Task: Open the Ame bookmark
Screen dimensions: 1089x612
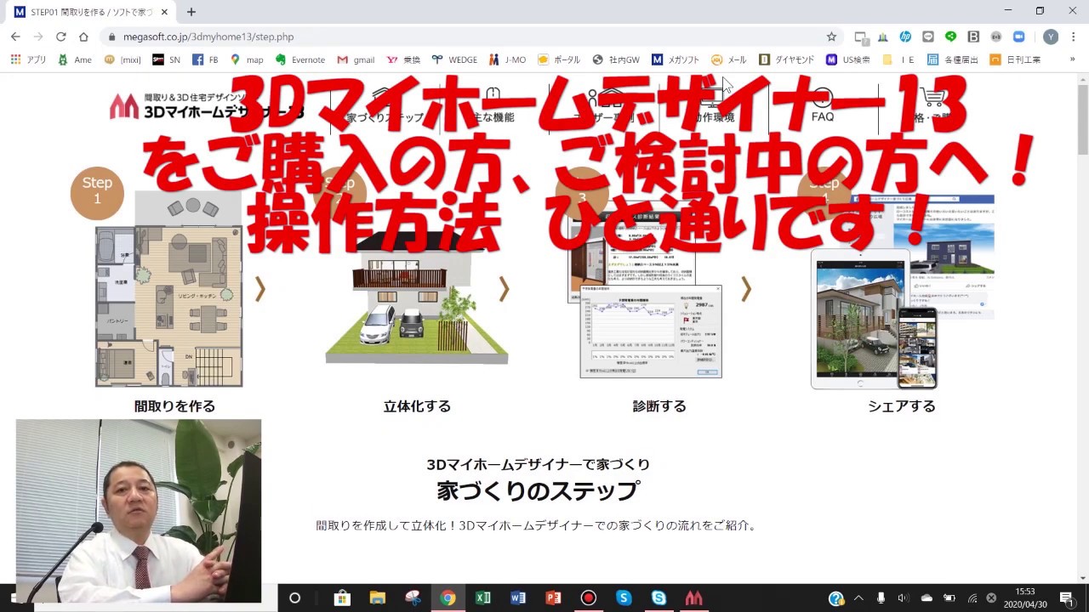Action: (75, 59)
